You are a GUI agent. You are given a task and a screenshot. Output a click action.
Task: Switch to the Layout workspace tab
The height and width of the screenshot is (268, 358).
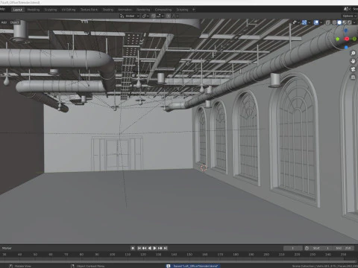(x=18, y=10)
